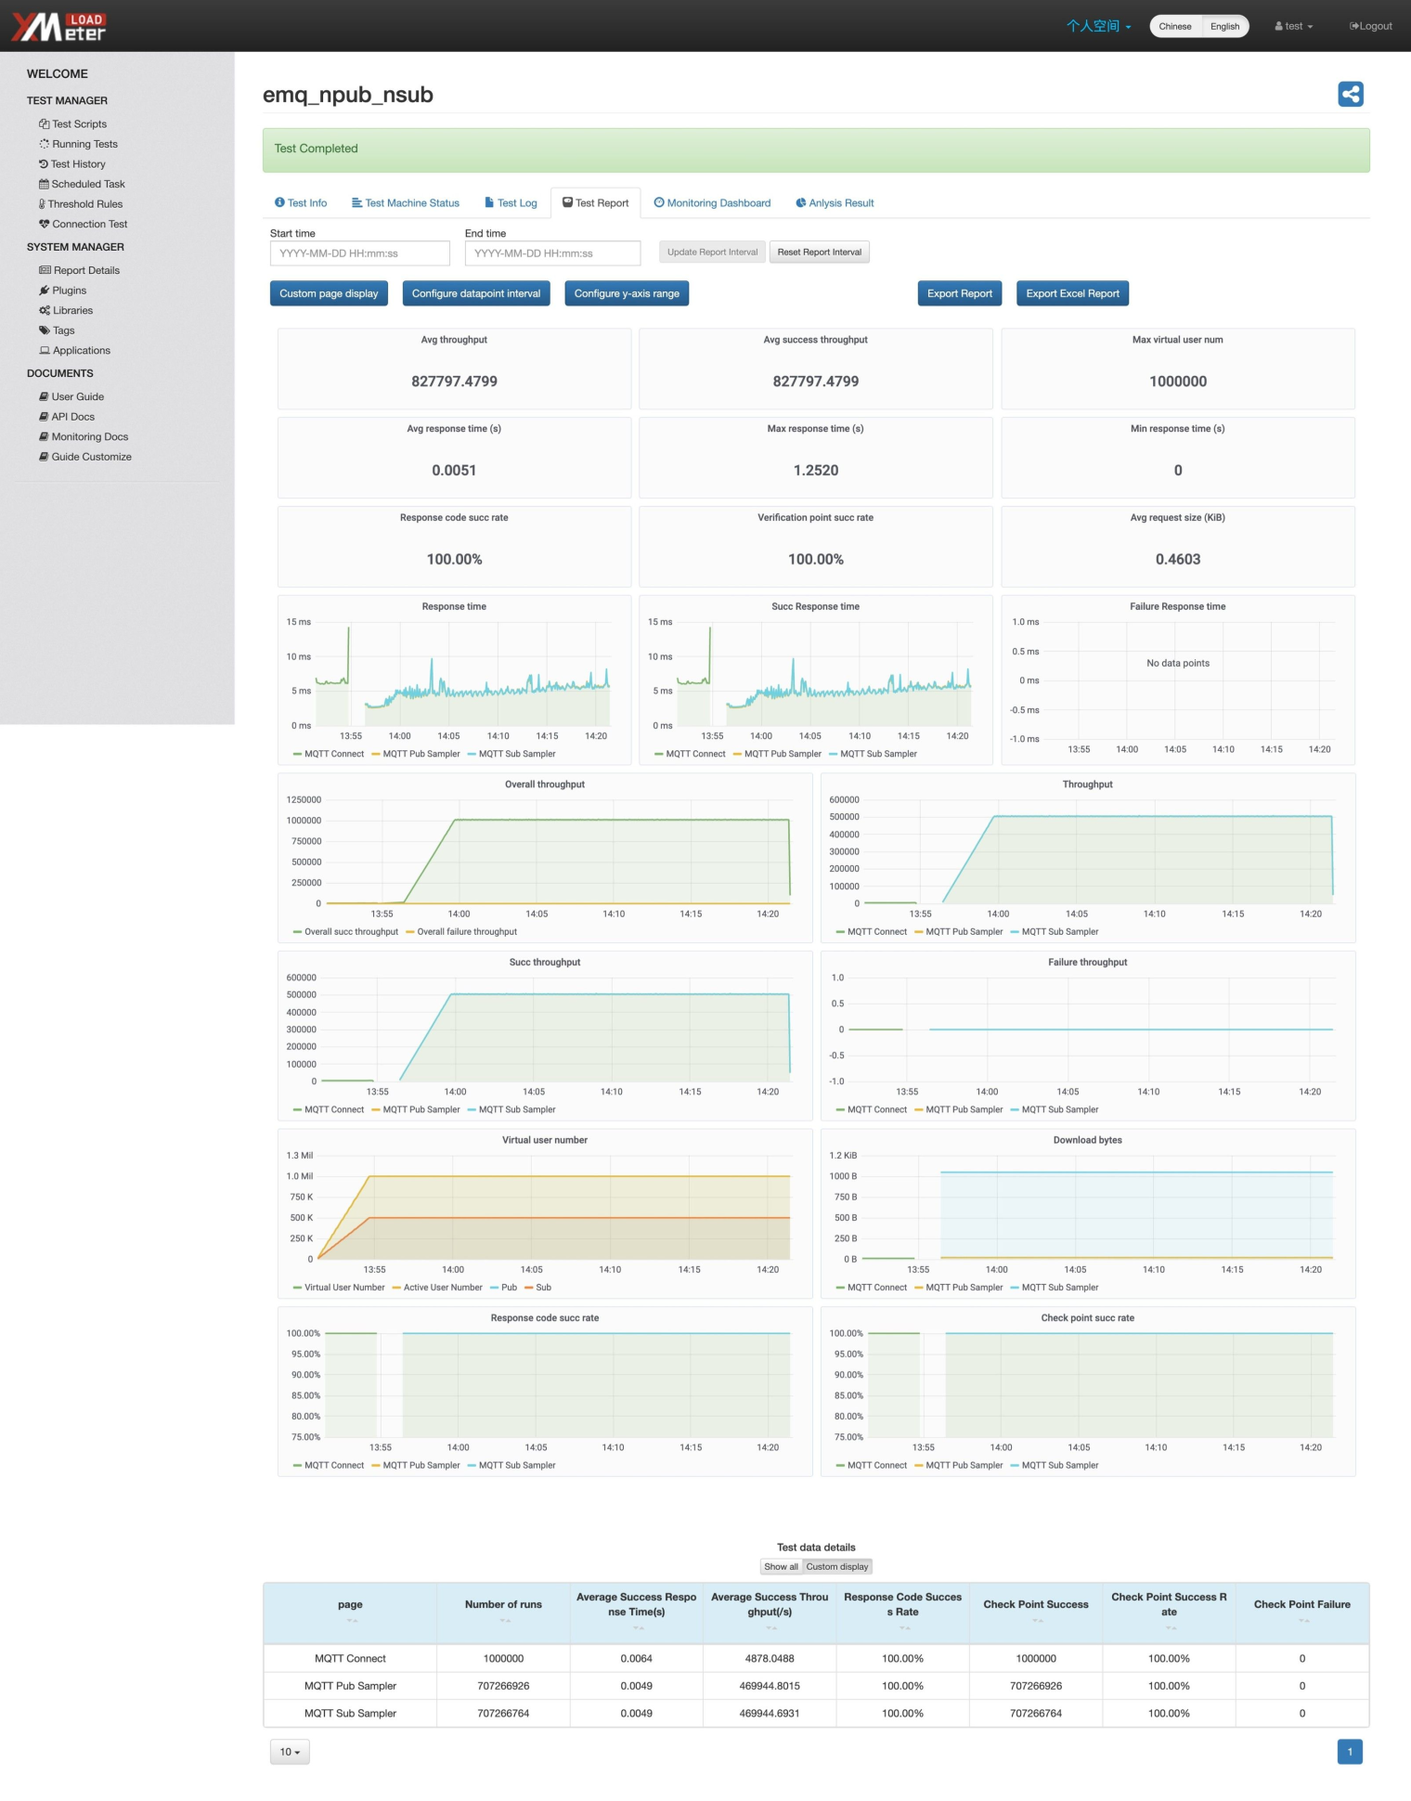Open Test Scripts in the sidebar

click(72, 123)
